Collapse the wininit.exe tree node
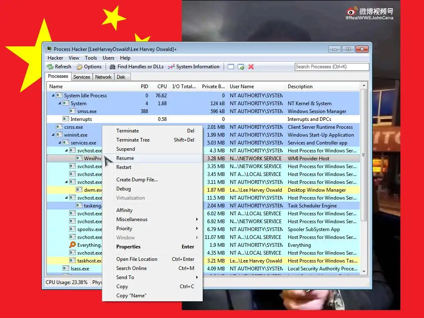This screenshot has width=424, height=318. 53,135
